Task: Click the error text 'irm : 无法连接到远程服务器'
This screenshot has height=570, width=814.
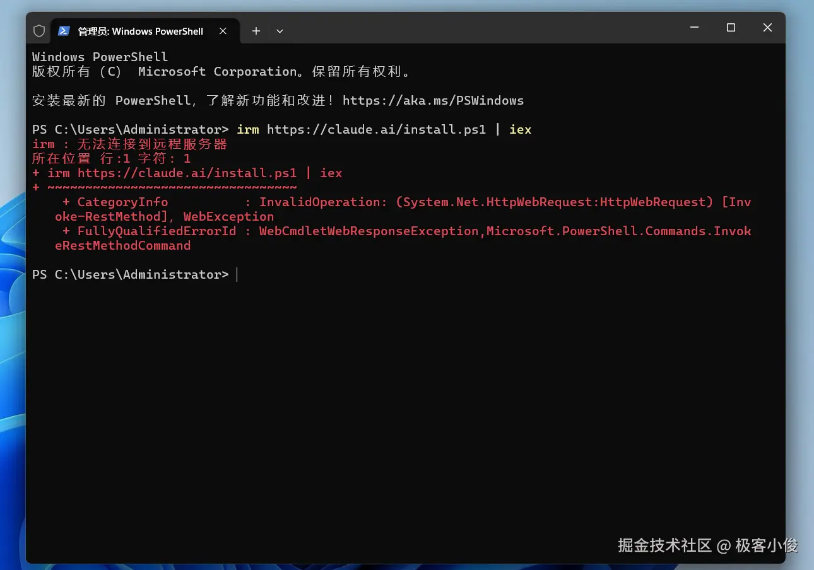Action: [x=129, y=144]
